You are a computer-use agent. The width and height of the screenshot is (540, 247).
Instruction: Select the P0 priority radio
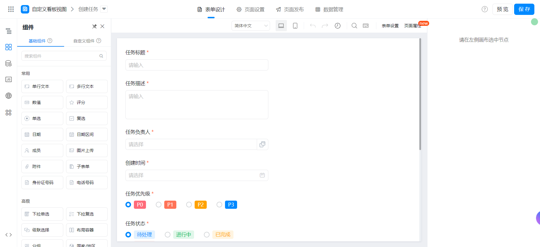click(128, 205)
